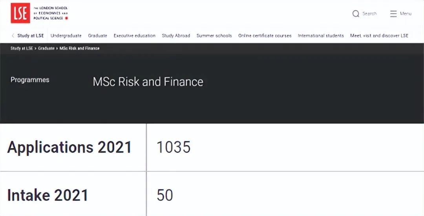Click the Menu label in header
424x216 pixels.
(406, 13)
